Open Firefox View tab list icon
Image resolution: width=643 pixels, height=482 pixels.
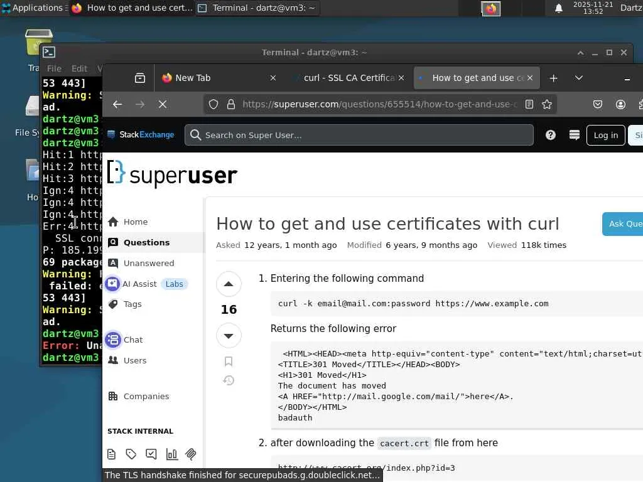(140, 78)
